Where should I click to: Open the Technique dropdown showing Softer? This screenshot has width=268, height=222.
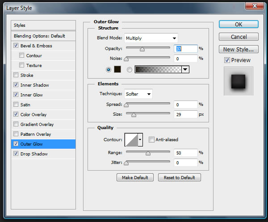(138, 94)
